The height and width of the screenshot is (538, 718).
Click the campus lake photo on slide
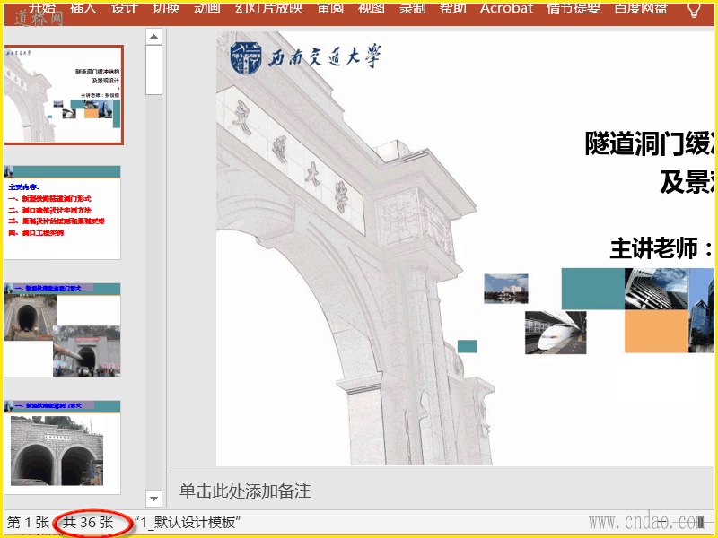(x=506, y=289)
